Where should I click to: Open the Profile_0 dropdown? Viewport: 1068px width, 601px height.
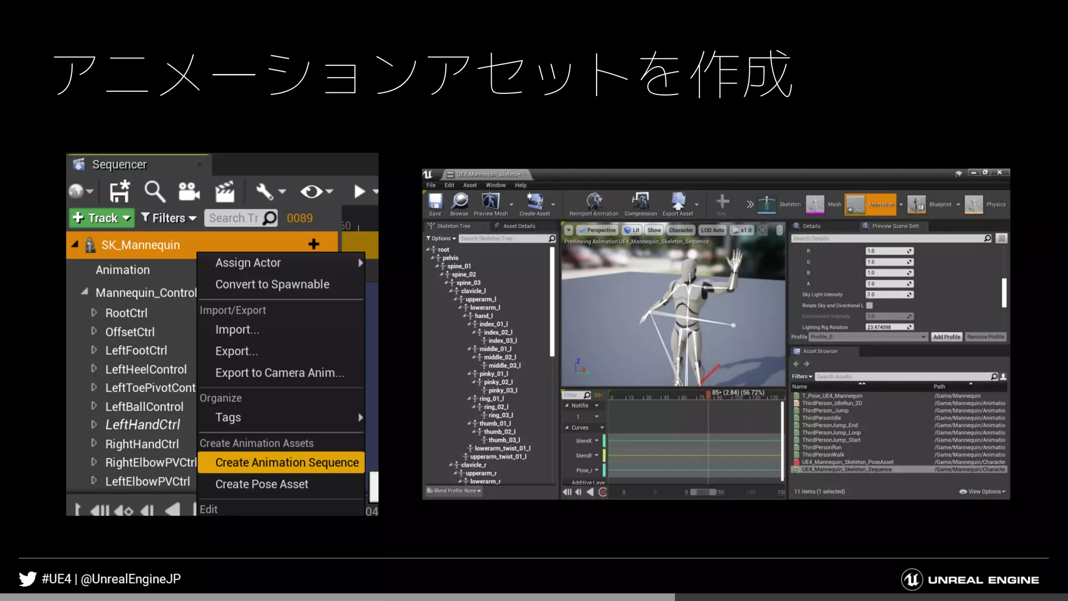tap(868, 337)
